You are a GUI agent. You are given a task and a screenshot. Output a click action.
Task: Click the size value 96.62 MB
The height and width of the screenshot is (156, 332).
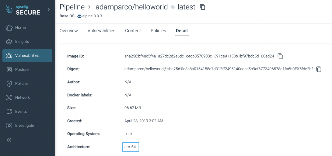point(133,108)
